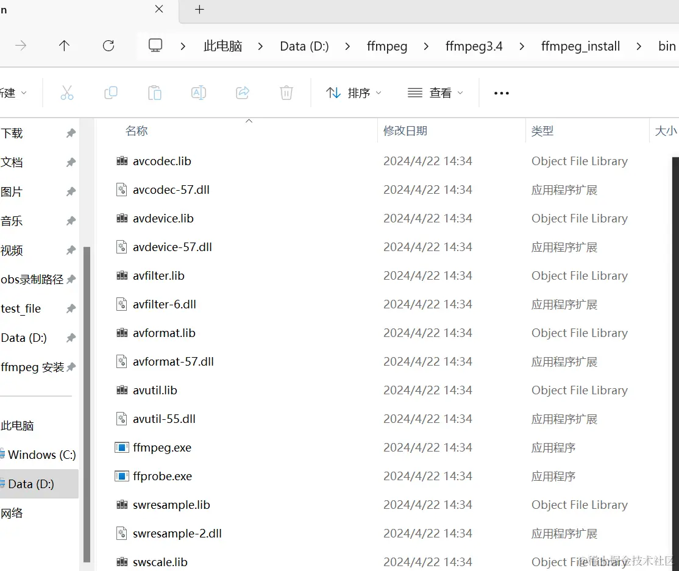Click the file icon of avcodec.lib
Image resolution: width=679 pixels, height=571 pixels.
[x=122, y=161]
